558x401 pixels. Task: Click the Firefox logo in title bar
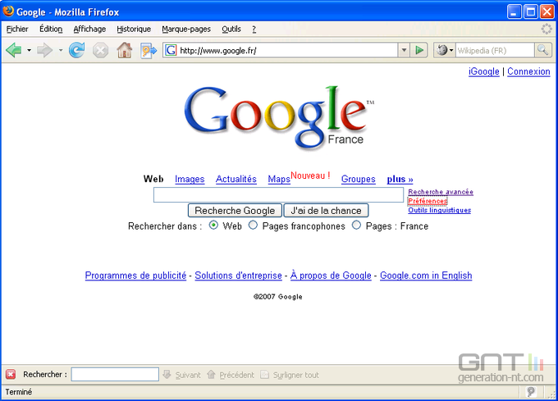pyautogui.click(x=8, y=11)
